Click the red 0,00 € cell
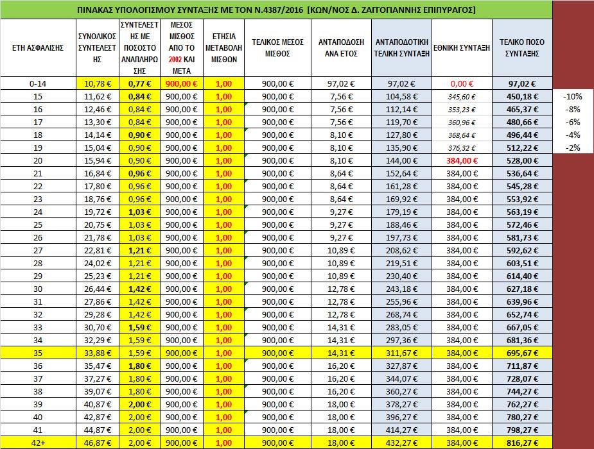594x449 pixels. tap(462, 83)
